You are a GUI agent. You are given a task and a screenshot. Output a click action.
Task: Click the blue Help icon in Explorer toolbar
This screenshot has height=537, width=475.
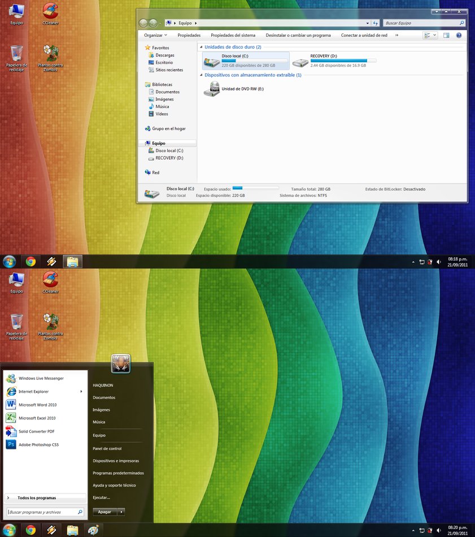coord(459,35)
